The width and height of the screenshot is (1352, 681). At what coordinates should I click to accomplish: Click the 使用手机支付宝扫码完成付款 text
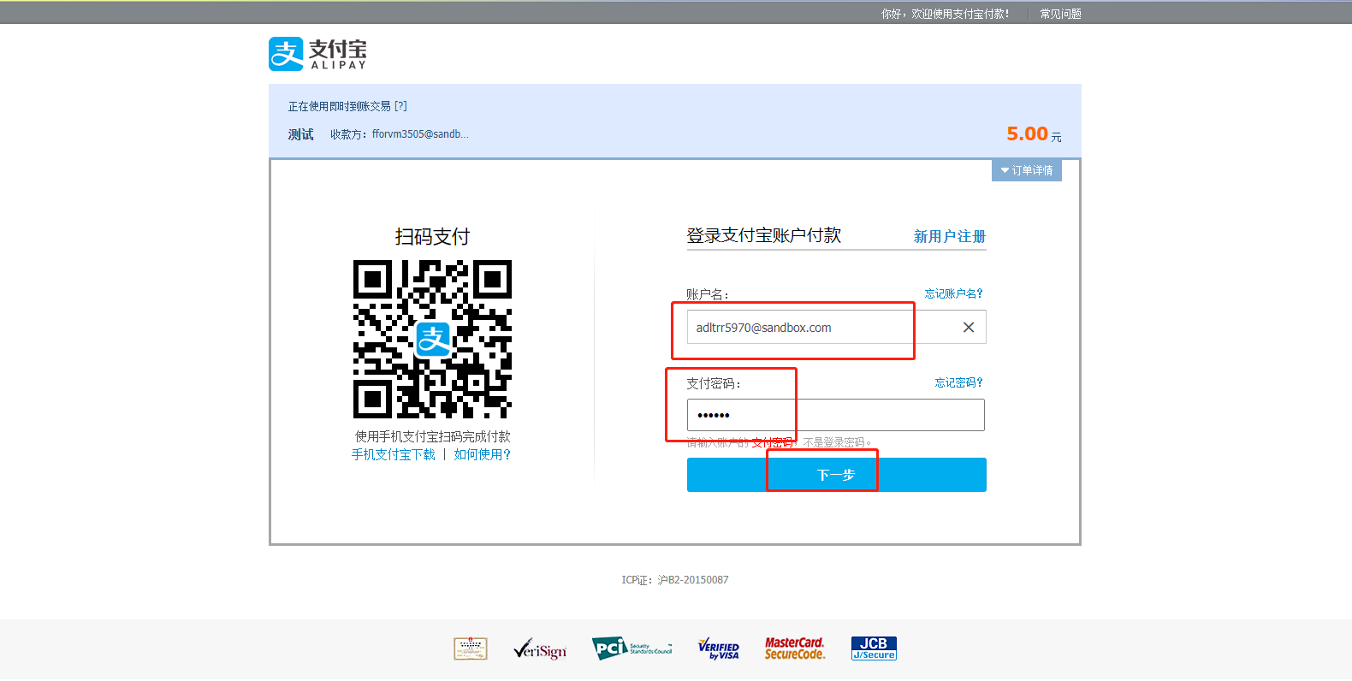tap(432, 436)
